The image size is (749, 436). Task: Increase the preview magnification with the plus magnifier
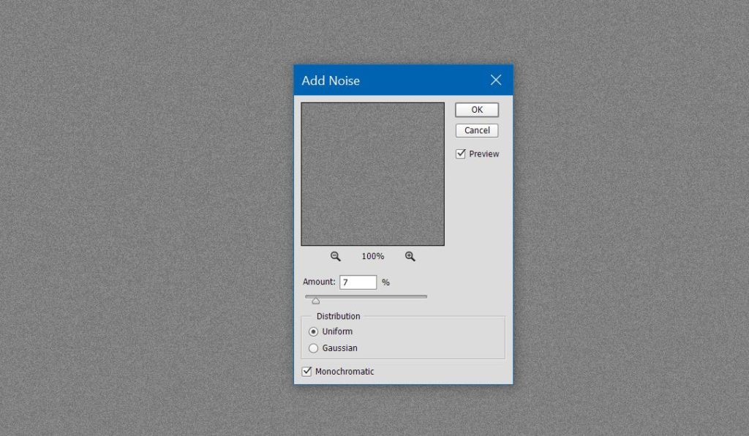410,256
